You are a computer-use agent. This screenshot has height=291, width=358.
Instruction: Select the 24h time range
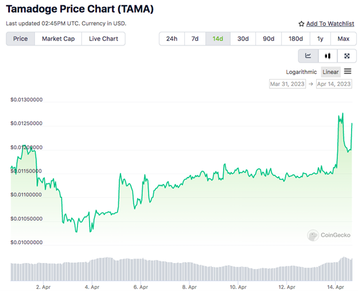[x=172, y=39]
